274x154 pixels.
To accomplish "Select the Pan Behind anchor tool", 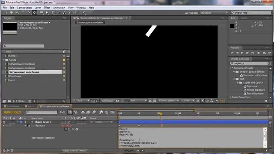I will pos(35,12).
